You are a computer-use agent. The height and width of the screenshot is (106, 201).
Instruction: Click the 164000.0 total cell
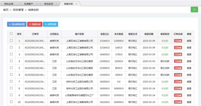pos(105,54)
